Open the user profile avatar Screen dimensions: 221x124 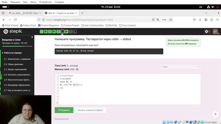coord(215,31)
